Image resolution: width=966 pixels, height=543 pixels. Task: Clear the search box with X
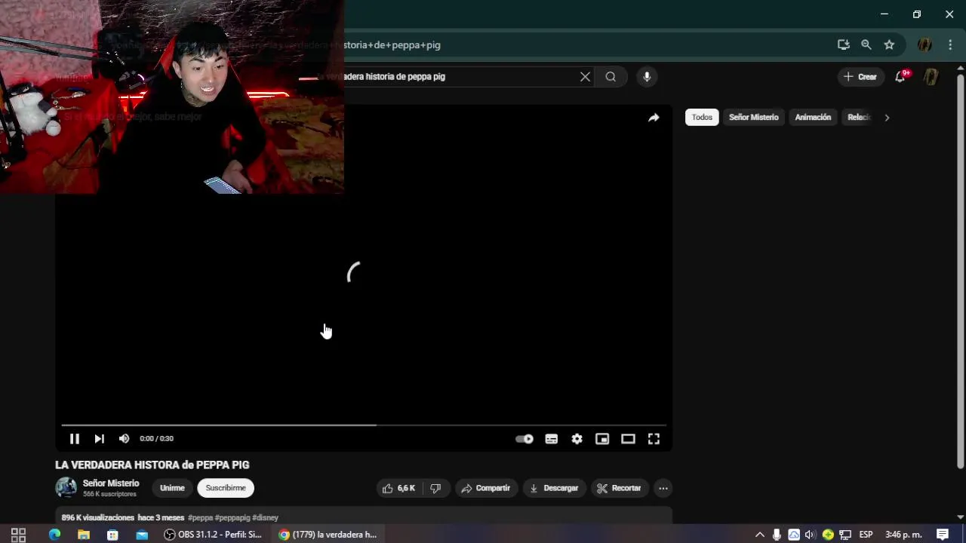point(585,76)
